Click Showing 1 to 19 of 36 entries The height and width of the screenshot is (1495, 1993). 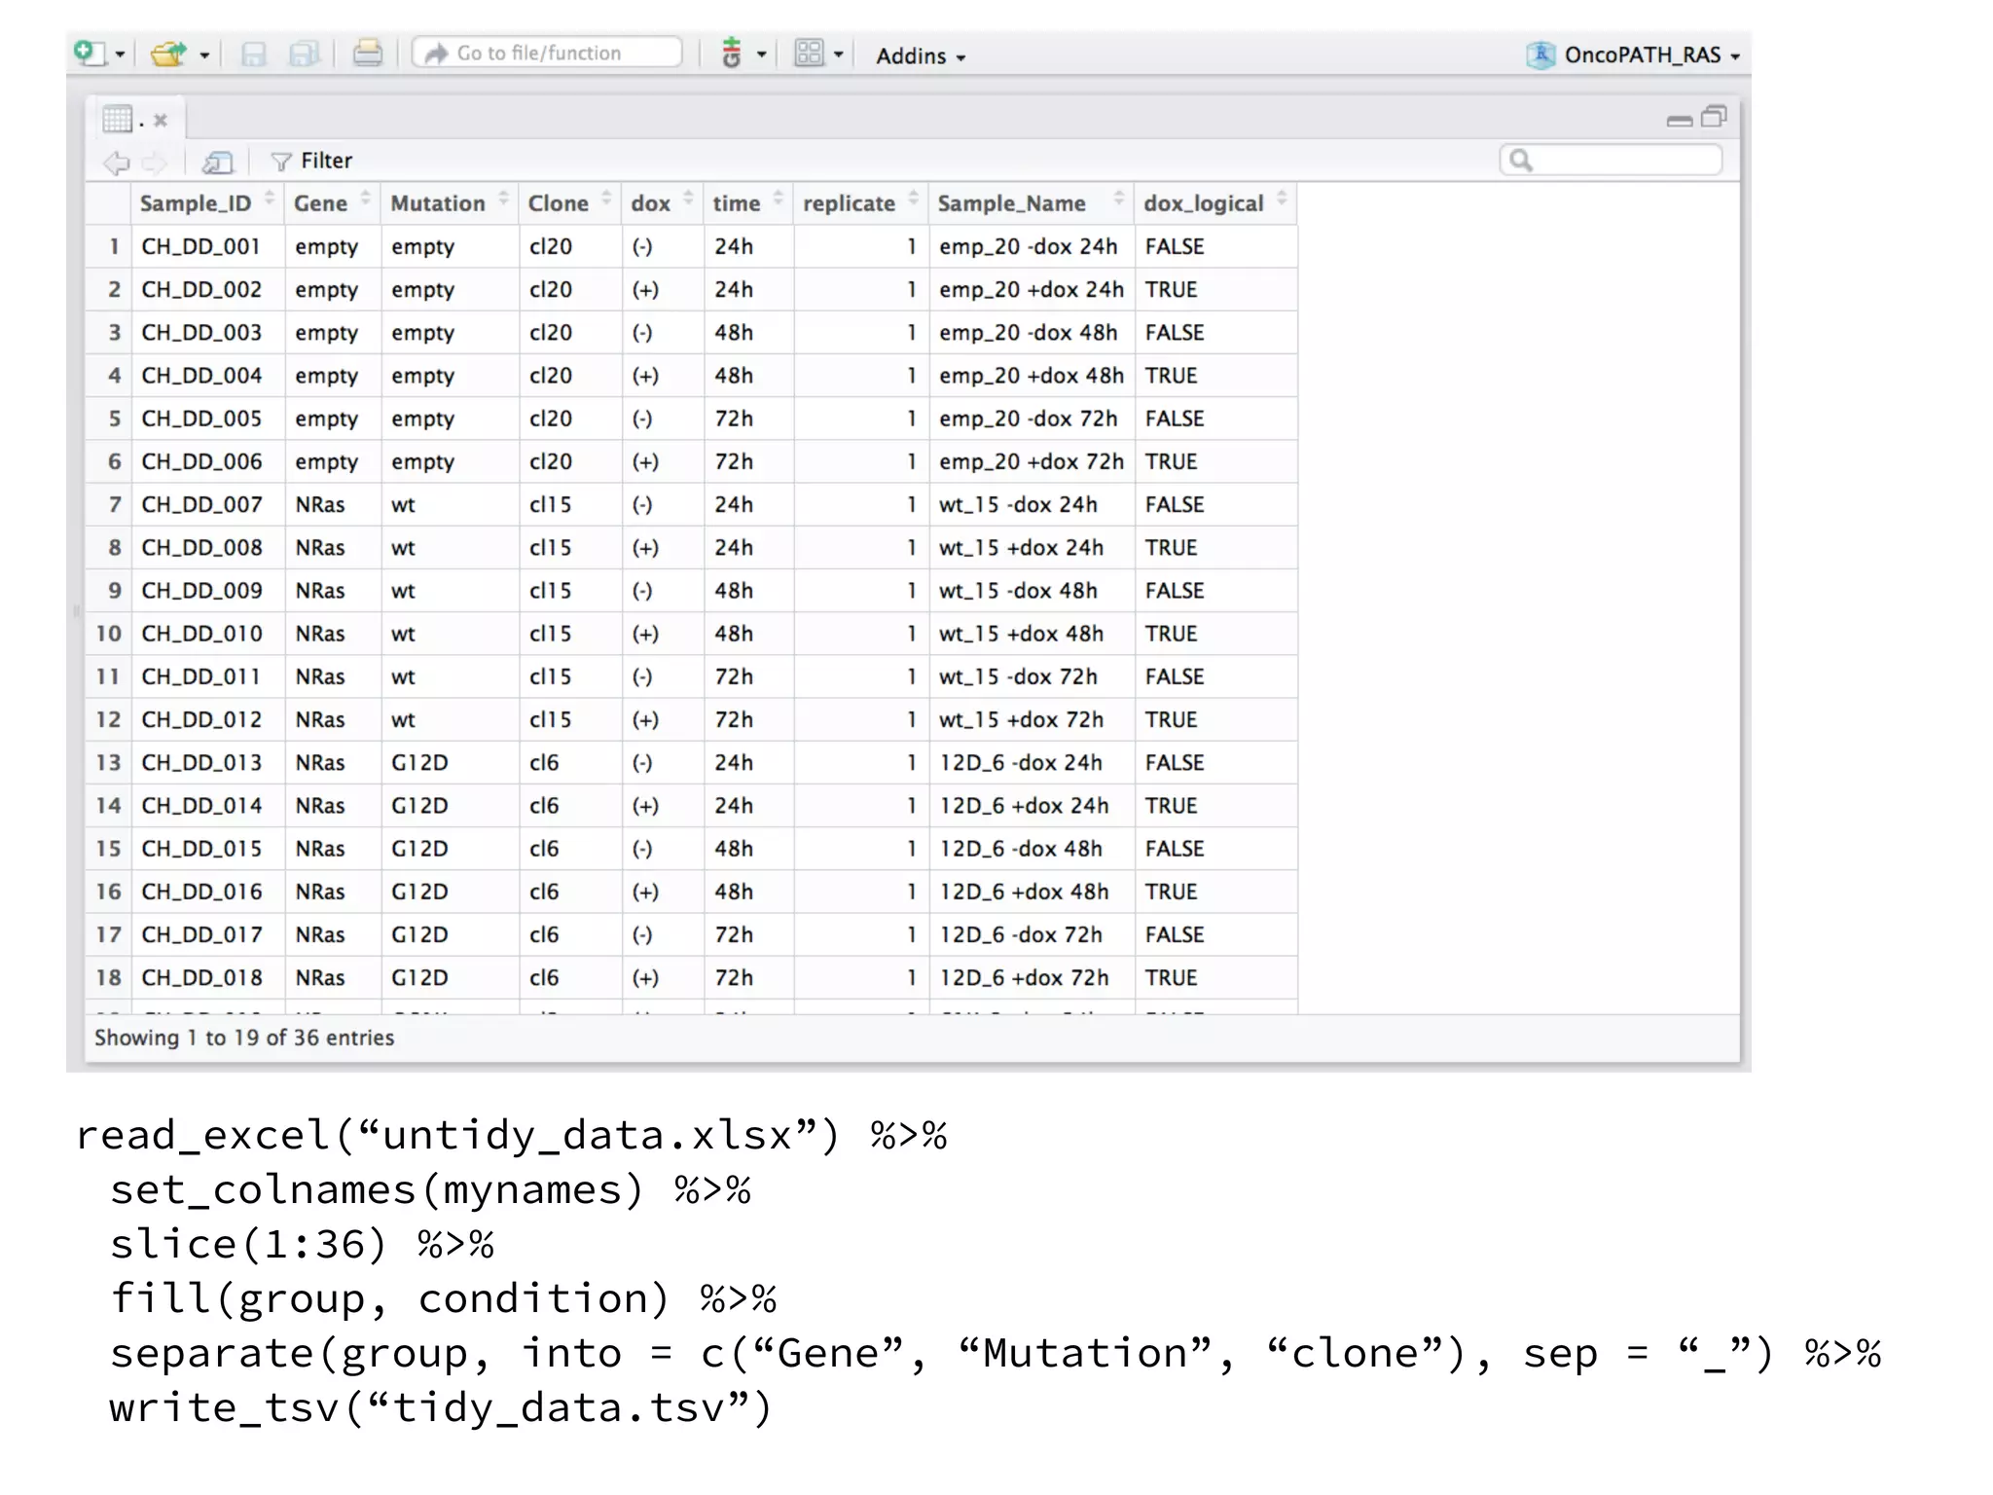tap(244, 1038)
